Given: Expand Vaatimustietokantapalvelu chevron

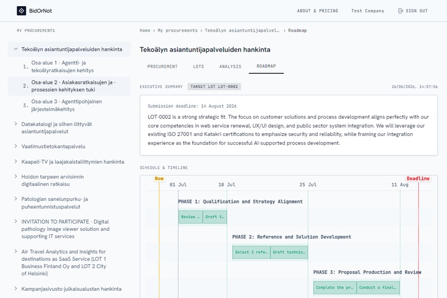Looking at the screenshot, I should (16, 147).
